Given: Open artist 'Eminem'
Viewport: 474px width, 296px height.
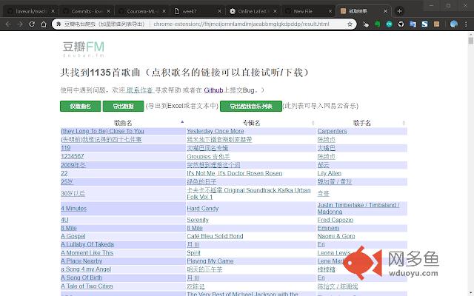Looking at the screenshot, I should [328, 228].
